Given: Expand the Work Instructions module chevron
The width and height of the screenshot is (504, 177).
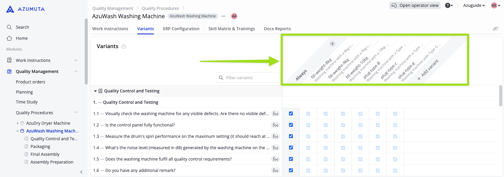Looking at the screenshot, I should pos(76,60).
